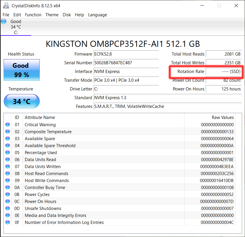Click the Transfer Mode field
The height and width of the screenshot is (237, 245).
coord(126,80)
